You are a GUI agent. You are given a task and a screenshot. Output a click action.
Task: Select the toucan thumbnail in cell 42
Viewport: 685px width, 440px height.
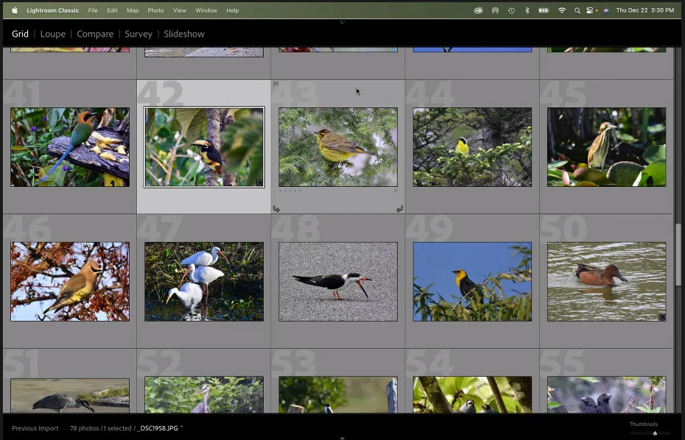pyautogui.click(x=204, y=147)
